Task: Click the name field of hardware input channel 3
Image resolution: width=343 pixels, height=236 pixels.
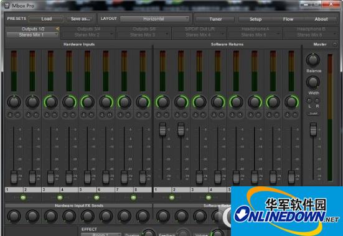Action: [x=50, y=189]
